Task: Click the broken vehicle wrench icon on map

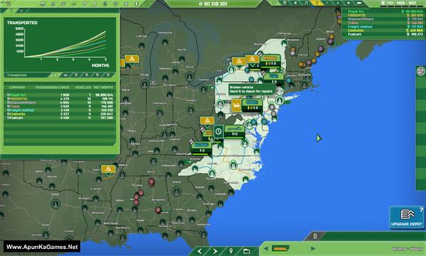Action: pos(236,105)
